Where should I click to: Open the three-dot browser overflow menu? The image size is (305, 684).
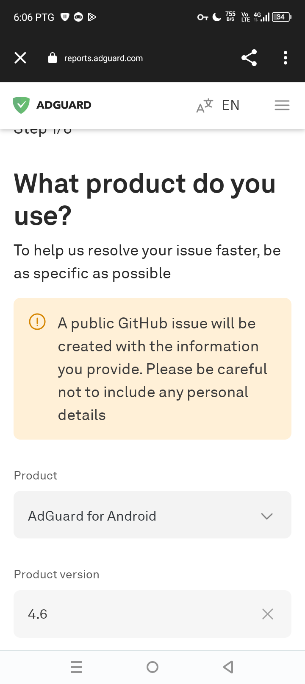(x=286, y=58)
